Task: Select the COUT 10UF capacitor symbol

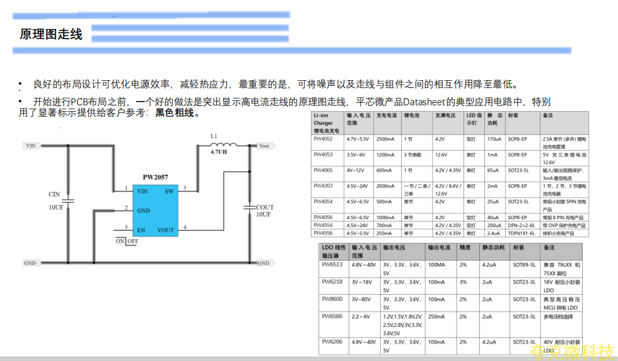Action: (x=248, y=206)
